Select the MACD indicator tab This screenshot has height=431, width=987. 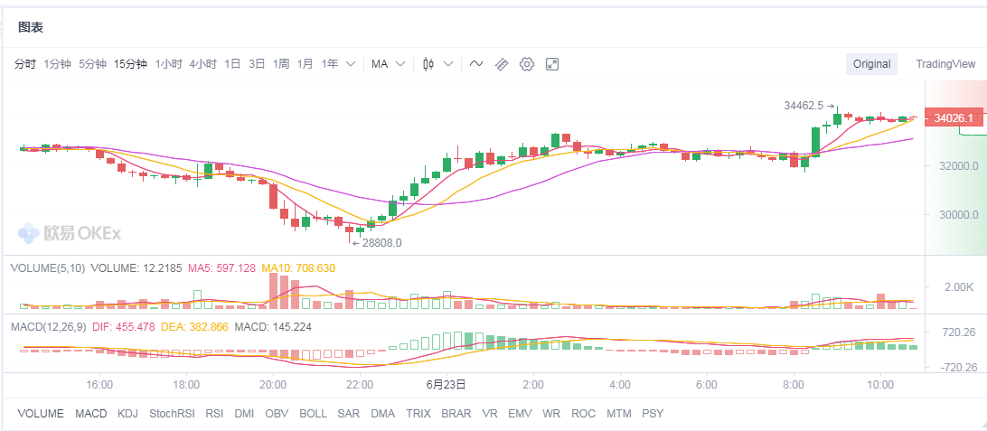[90, 414]
